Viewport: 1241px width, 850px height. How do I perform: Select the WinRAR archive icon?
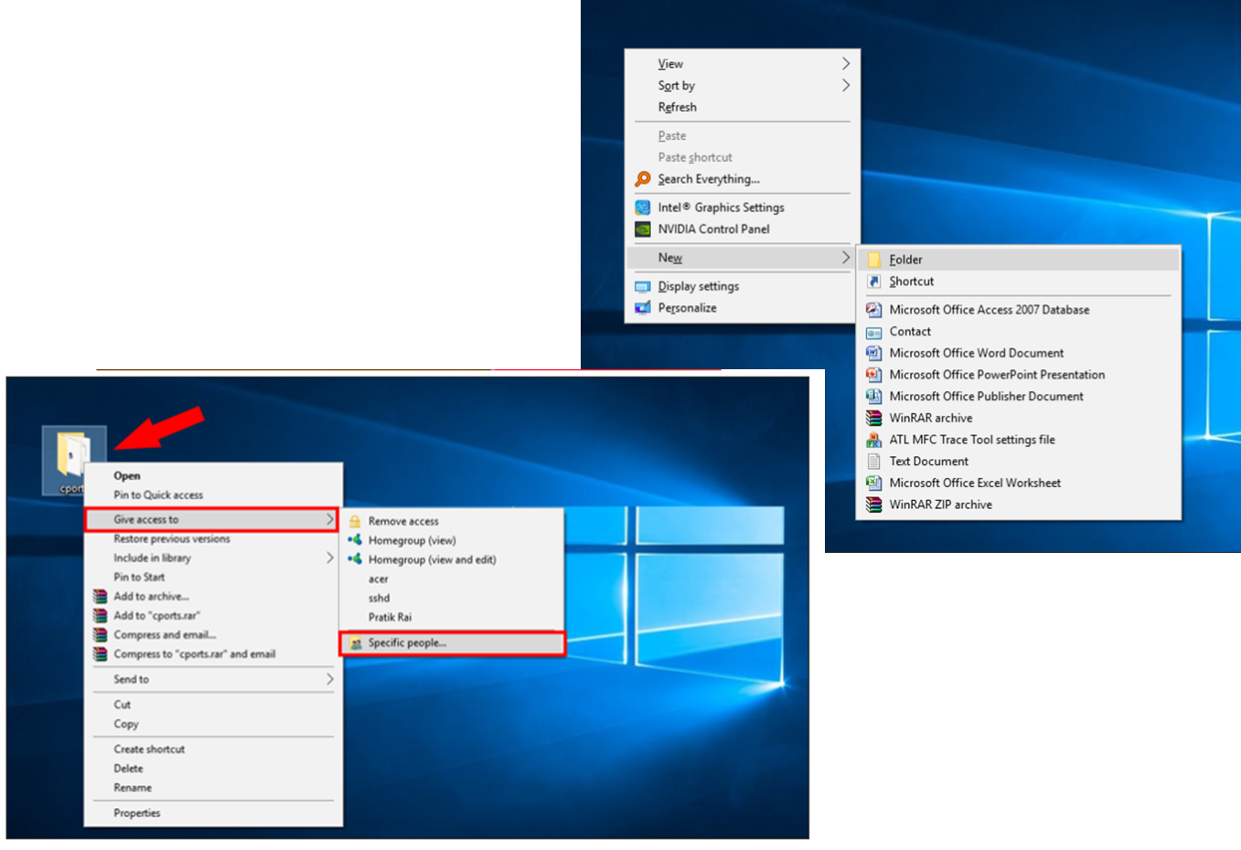[x=873, y=418]
